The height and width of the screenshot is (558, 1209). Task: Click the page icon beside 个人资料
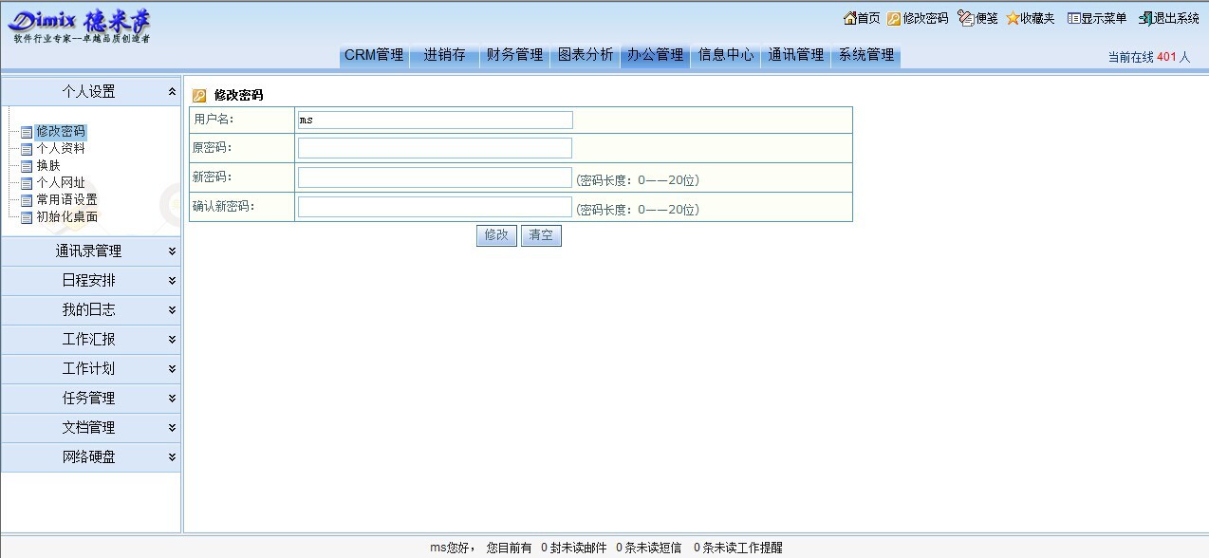[x=27, y=149]
